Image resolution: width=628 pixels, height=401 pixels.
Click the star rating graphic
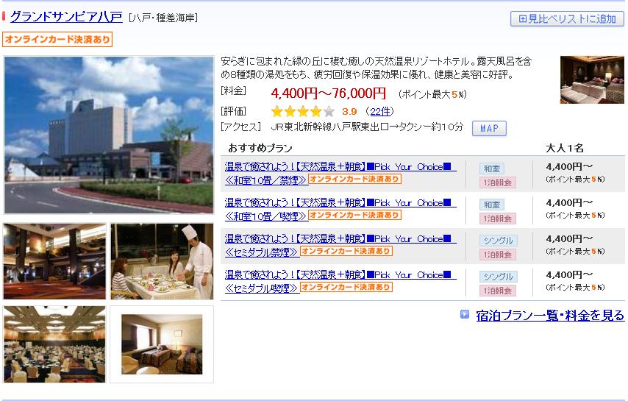pos(303,111)
